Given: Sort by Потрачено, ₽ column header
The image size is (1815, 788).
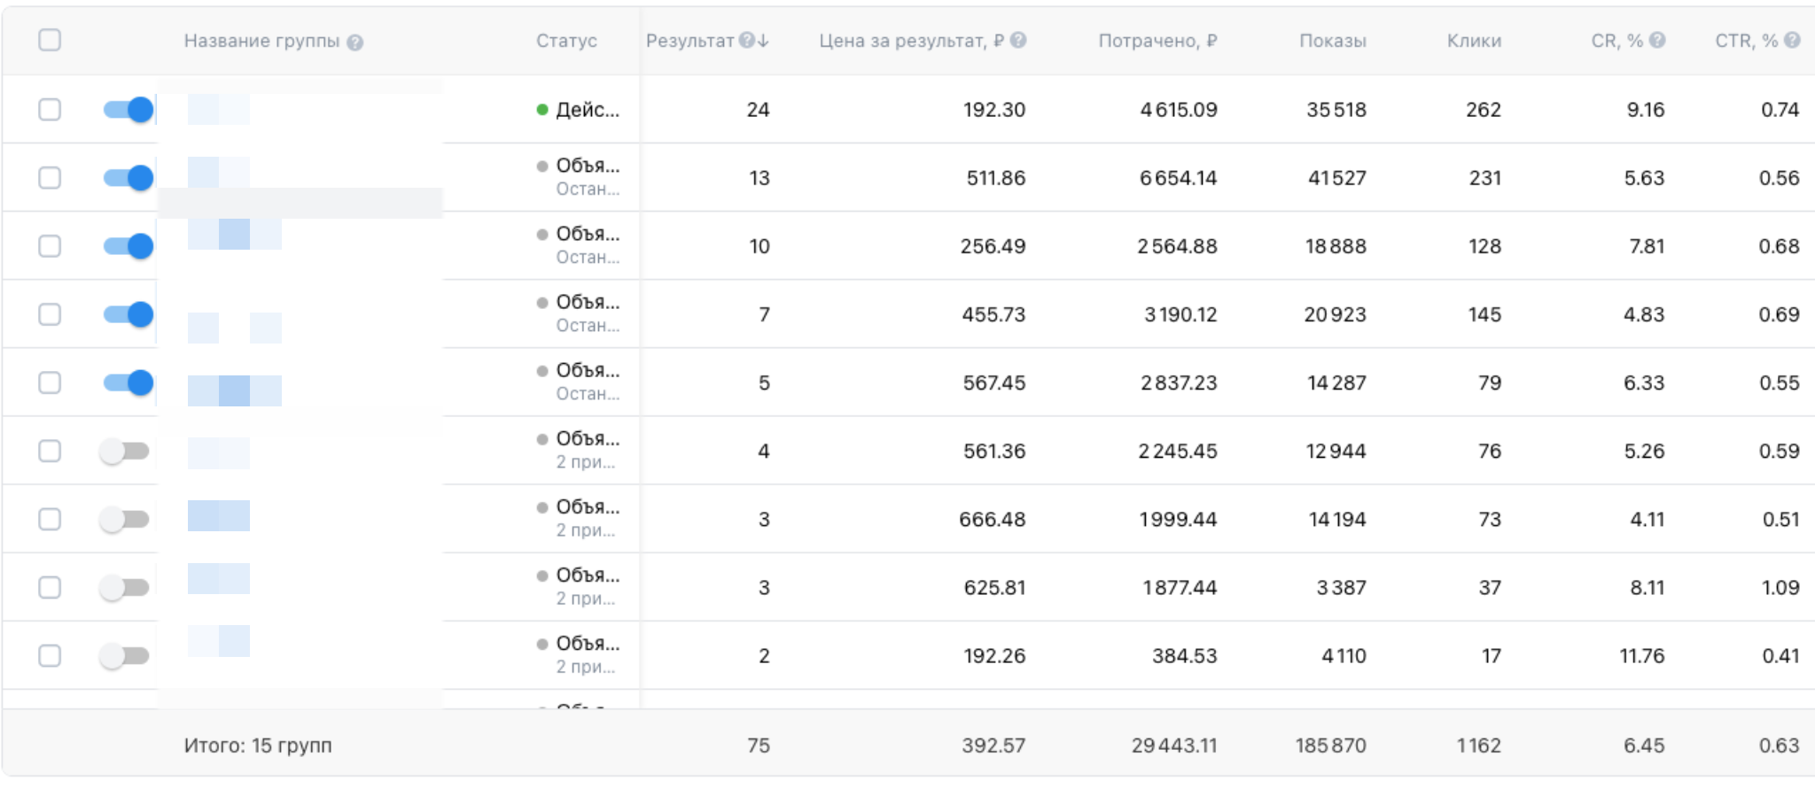Looking at the screenshot, I should coord(1157,41).
